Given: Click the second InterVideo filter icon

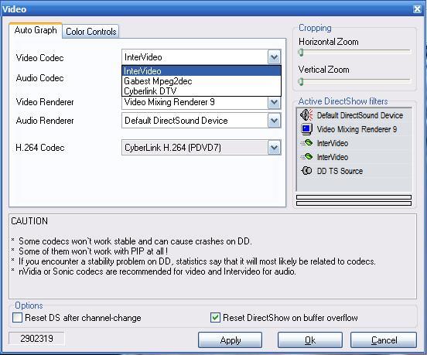Looking at the screenshot, I should click(306, 157).
